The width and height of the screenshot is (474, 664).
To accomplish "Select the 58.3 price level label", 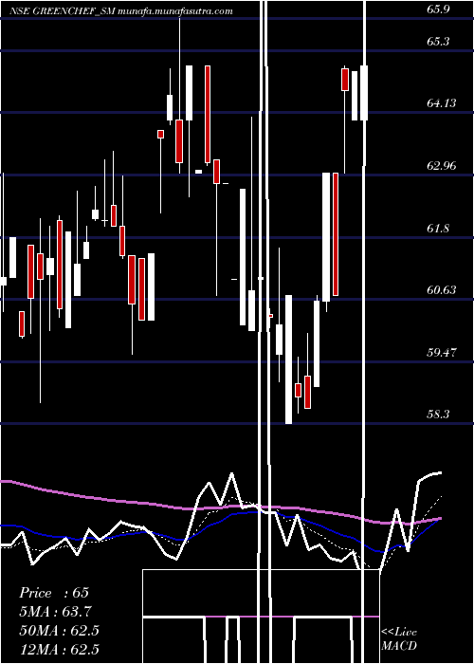I will pos(438,415).
